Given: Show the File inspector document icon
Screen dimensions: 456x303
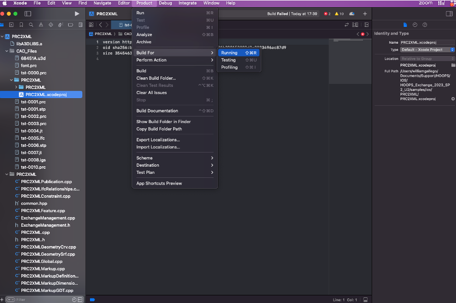Looking at the screenshot, I should [405, 24].
